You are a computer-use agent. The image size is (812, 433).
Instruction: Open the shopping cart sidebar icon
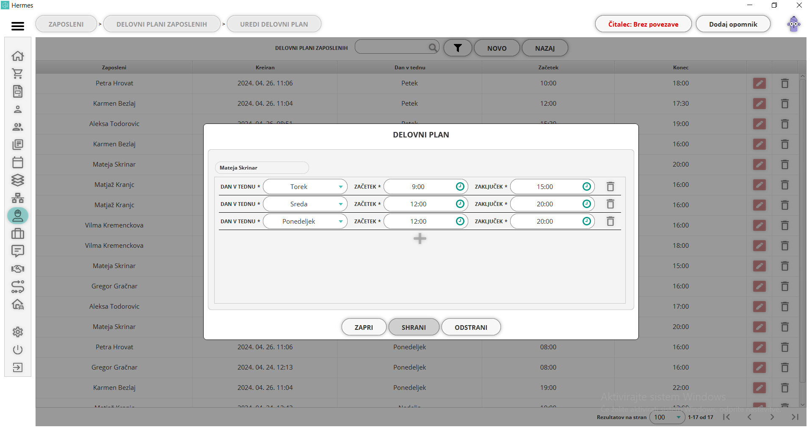coord(18,74)
